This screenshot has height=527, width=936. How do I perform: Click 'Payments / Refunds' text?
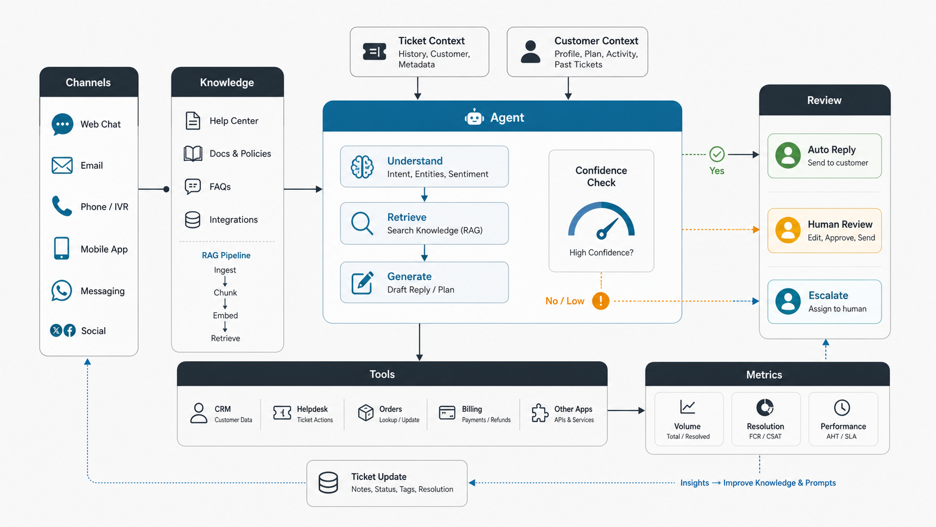click(x=486, y=420)
